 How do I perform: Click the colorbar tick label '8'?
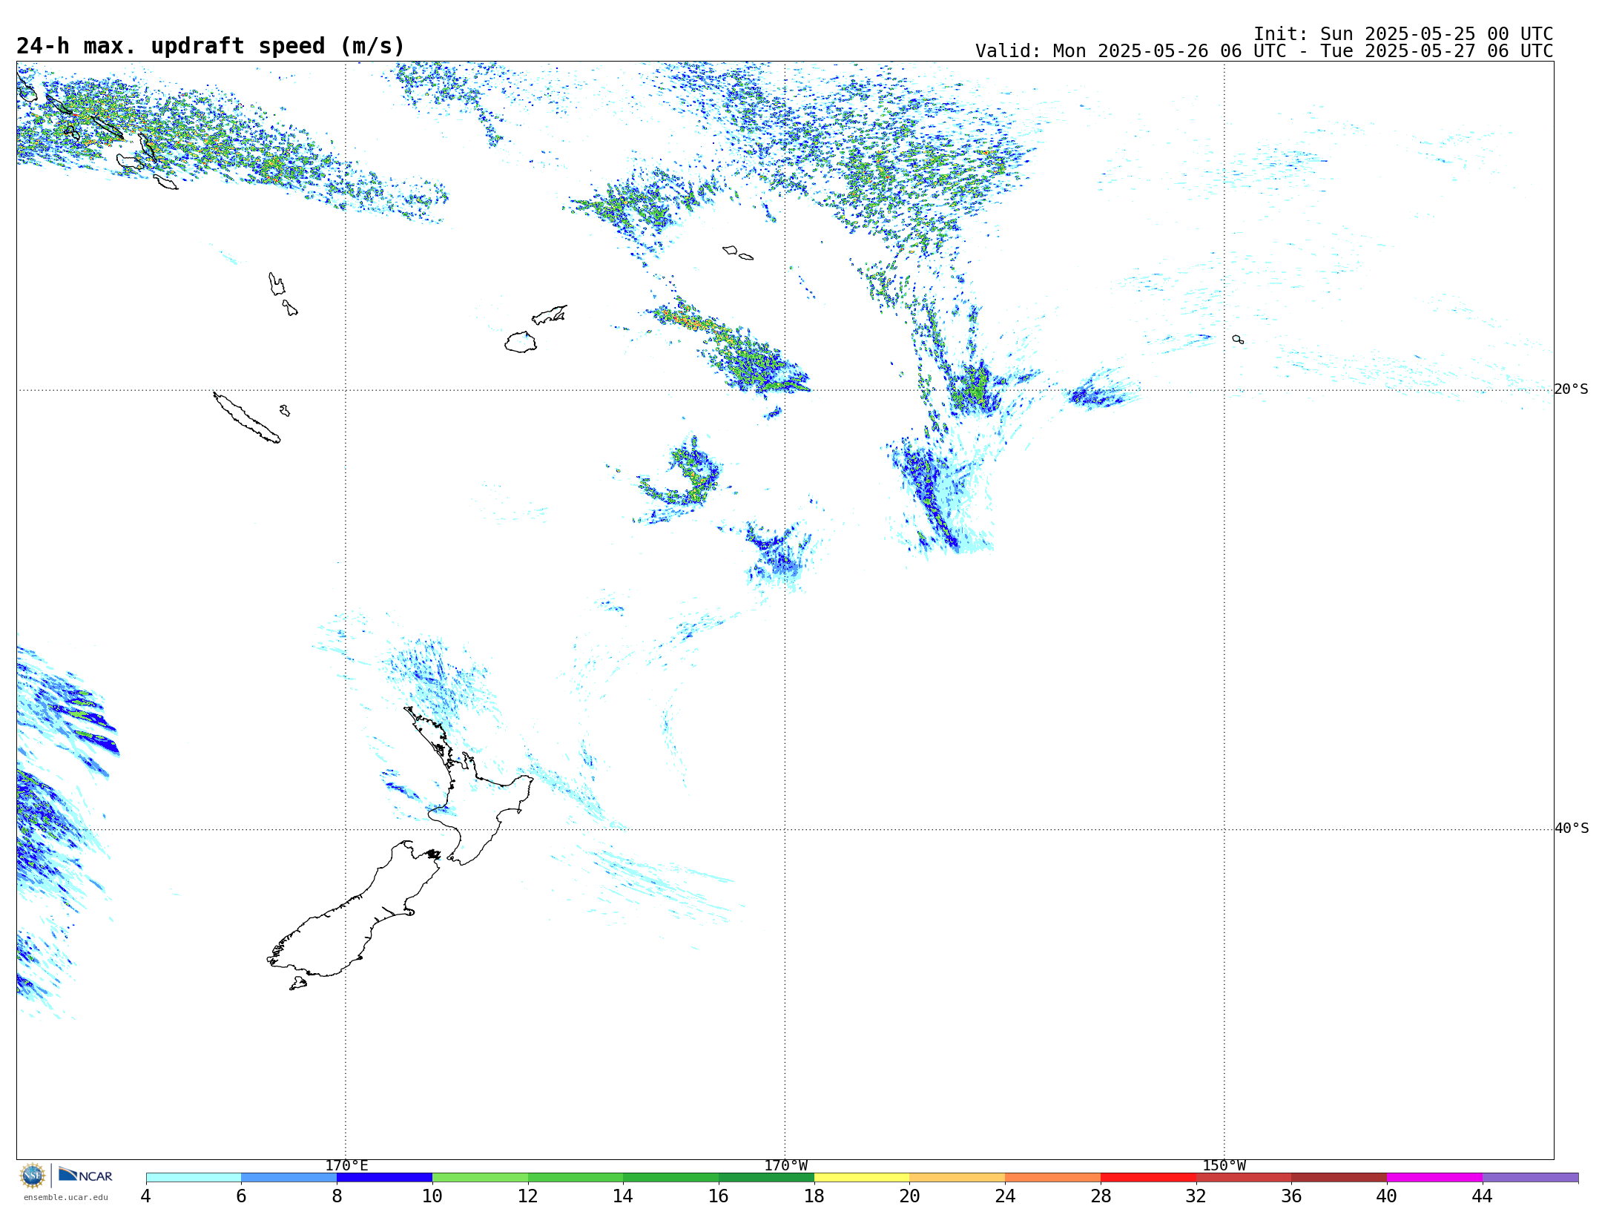pyautogui.click(x=337, y=1196)
